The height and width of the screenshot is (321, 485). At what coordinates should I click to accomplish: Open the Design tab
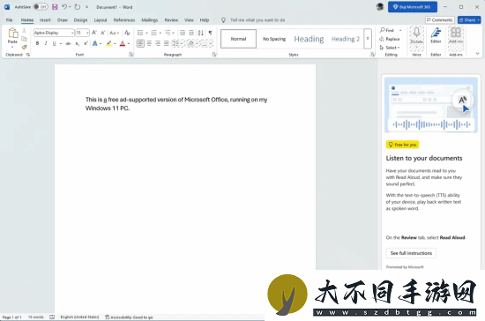click(80, 20)
